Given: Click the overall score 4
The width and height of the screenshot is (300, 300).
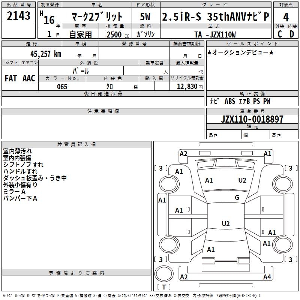Looking at the screenshot, I should point(286,17).
